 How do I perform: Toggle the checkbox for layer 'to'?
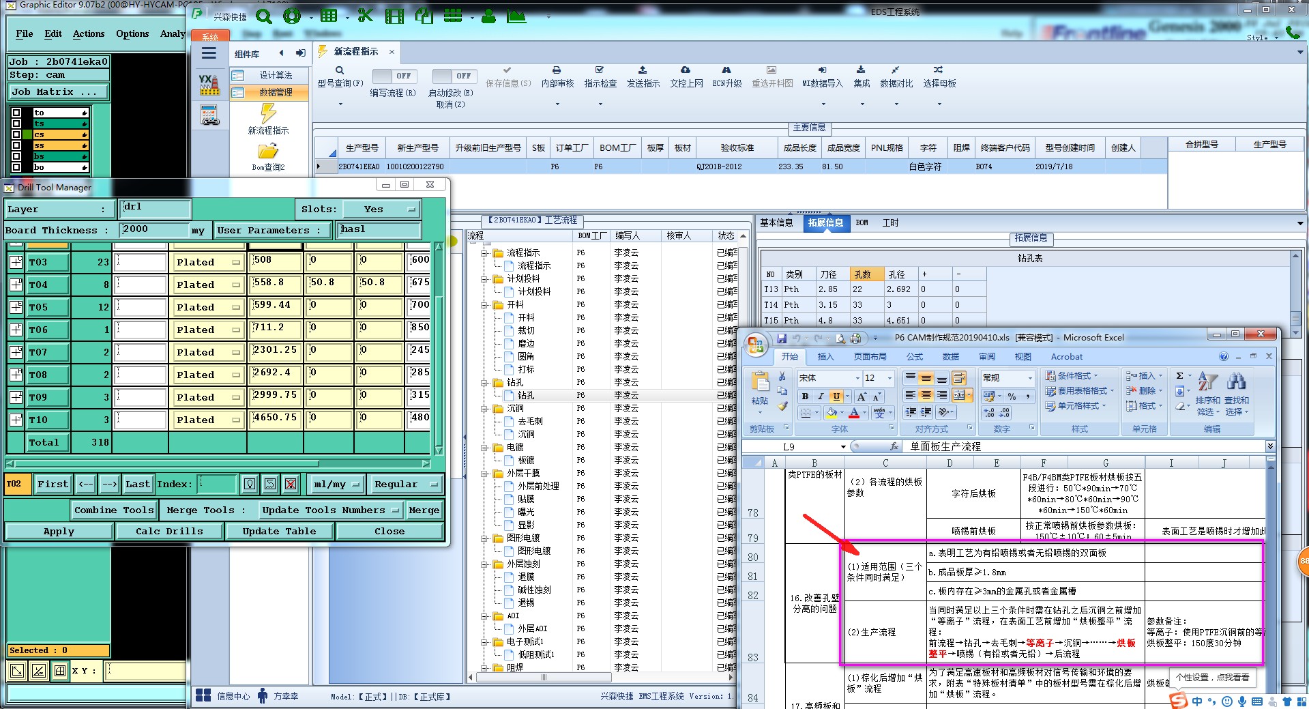tap(16, 113)
